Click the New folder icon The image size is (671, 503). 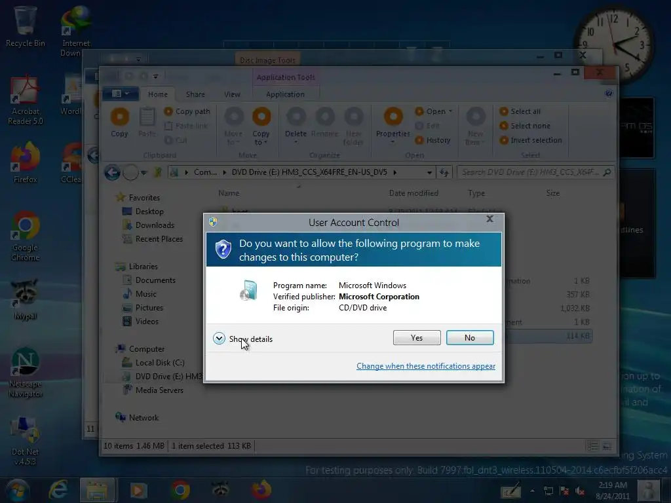click(x=353, y=126)
